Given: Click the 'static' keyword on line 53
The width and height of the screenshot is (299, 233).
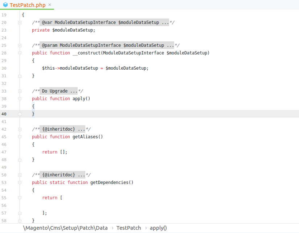Looking at the screenshot, I should [57, 183].
